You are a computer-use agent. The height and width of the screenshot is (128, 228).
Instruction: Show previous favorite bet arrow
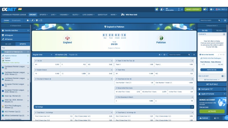pyautogui.click(x=219, y=55)
